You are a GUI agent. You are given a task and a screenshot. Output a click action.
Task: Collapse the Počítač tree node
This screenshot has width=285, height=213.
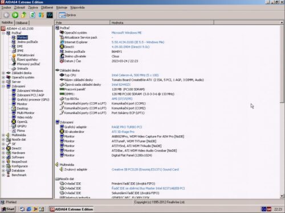tap(3, 33)
